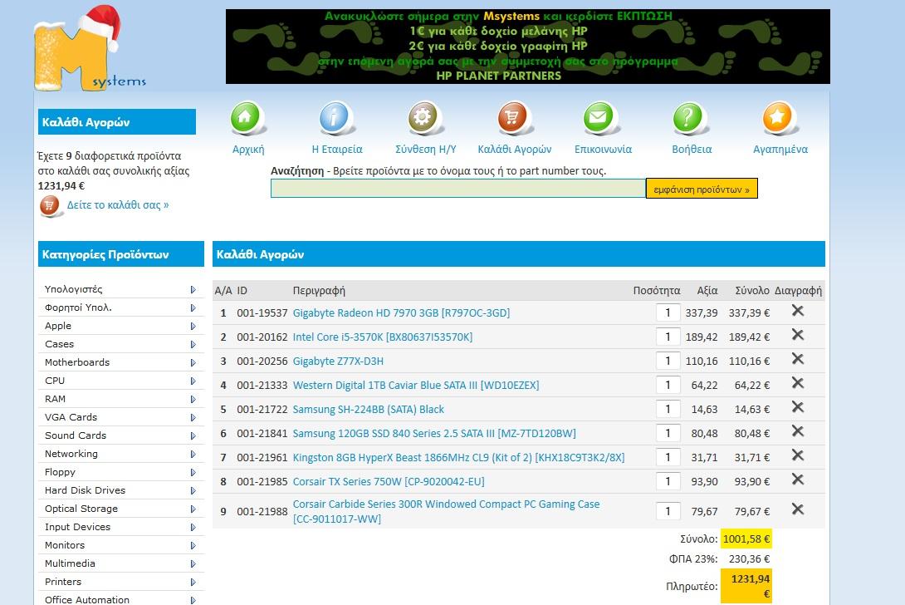This screenshot has width=905, height=605.
Task: Click the quantity field for Corsair TX 750W
Action: pos(668,481)
